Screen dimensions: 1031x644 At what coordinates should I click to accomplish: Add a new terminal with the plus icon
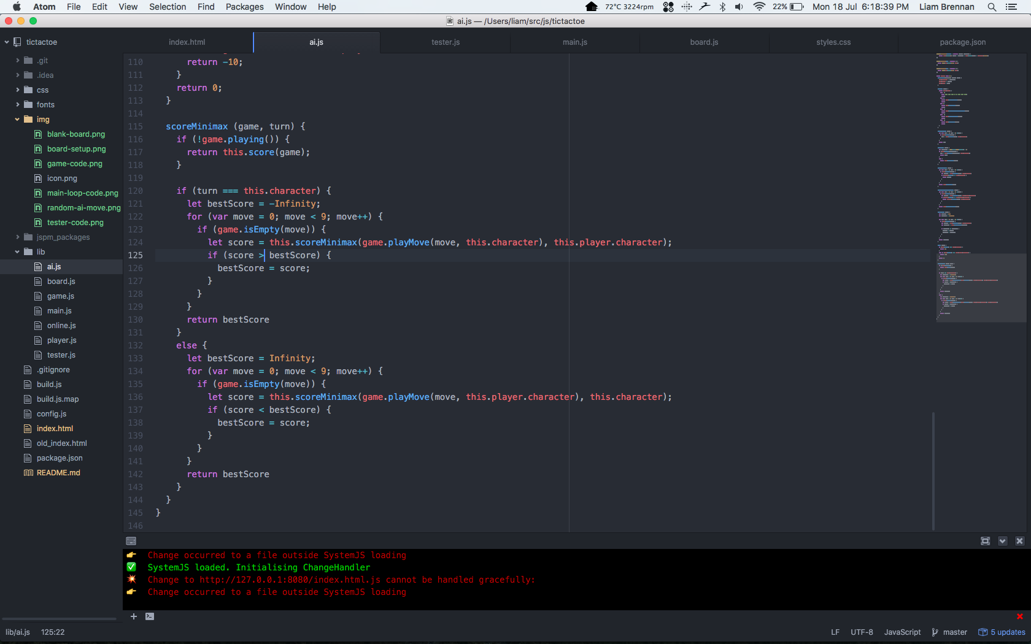(x=134, y=616)
